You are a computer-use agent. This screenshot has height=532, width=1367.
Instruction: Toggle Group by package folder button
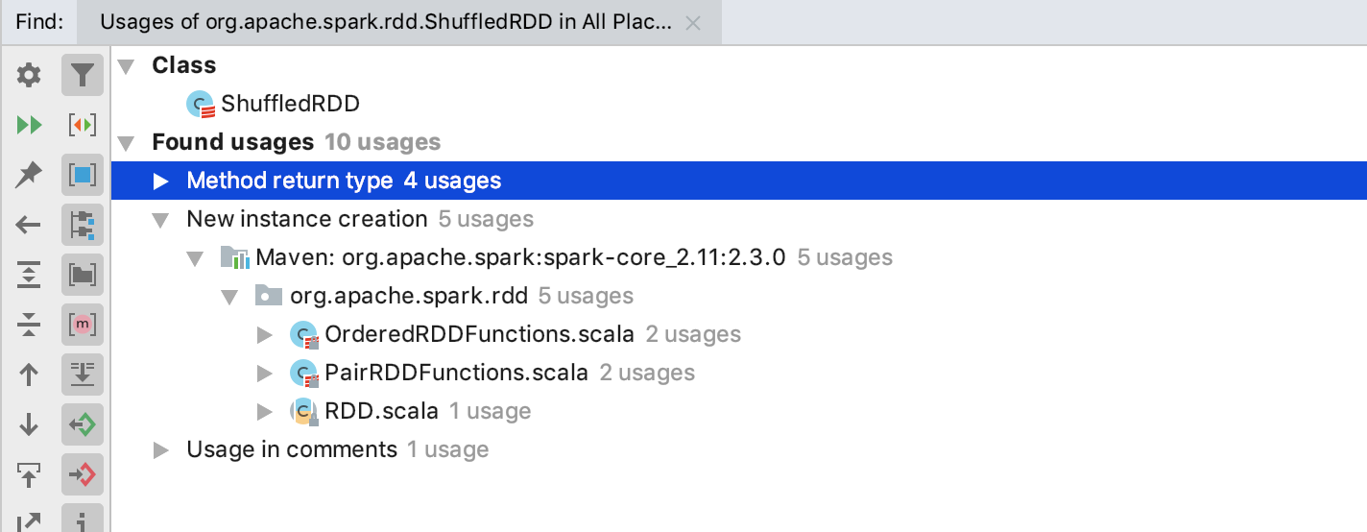[x=83, y=275]
